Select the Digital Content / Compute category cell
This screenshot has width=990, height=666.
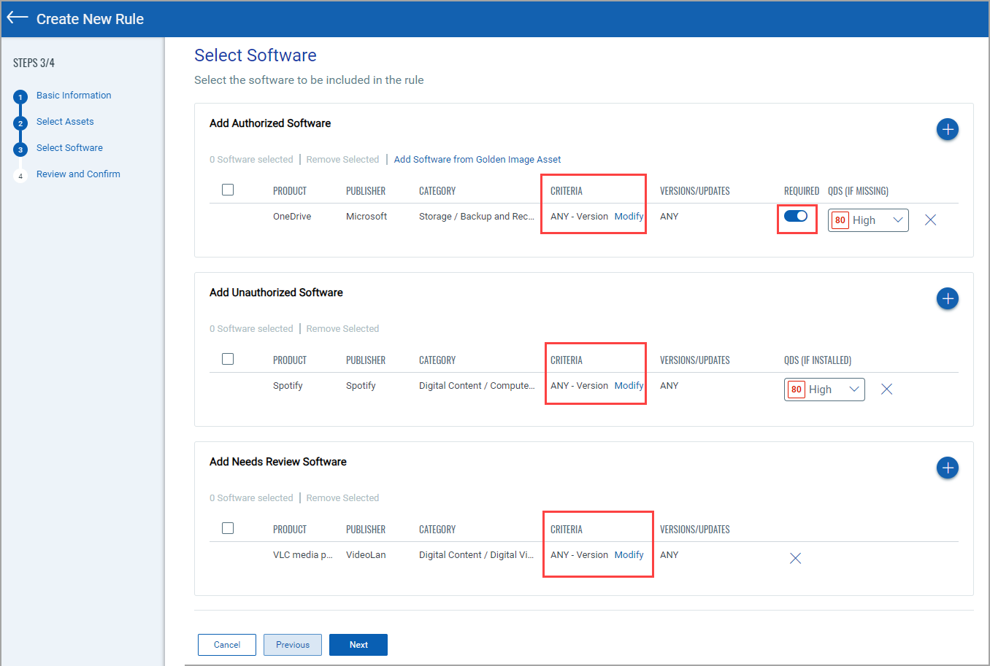[x=477, y=385]
